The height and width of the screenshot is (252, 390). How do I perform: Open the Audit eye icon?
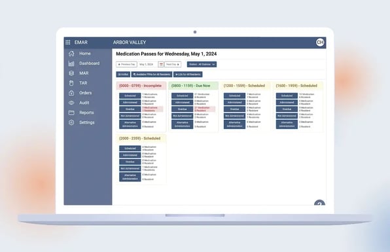pyautogui.click(x=71, y=103)
